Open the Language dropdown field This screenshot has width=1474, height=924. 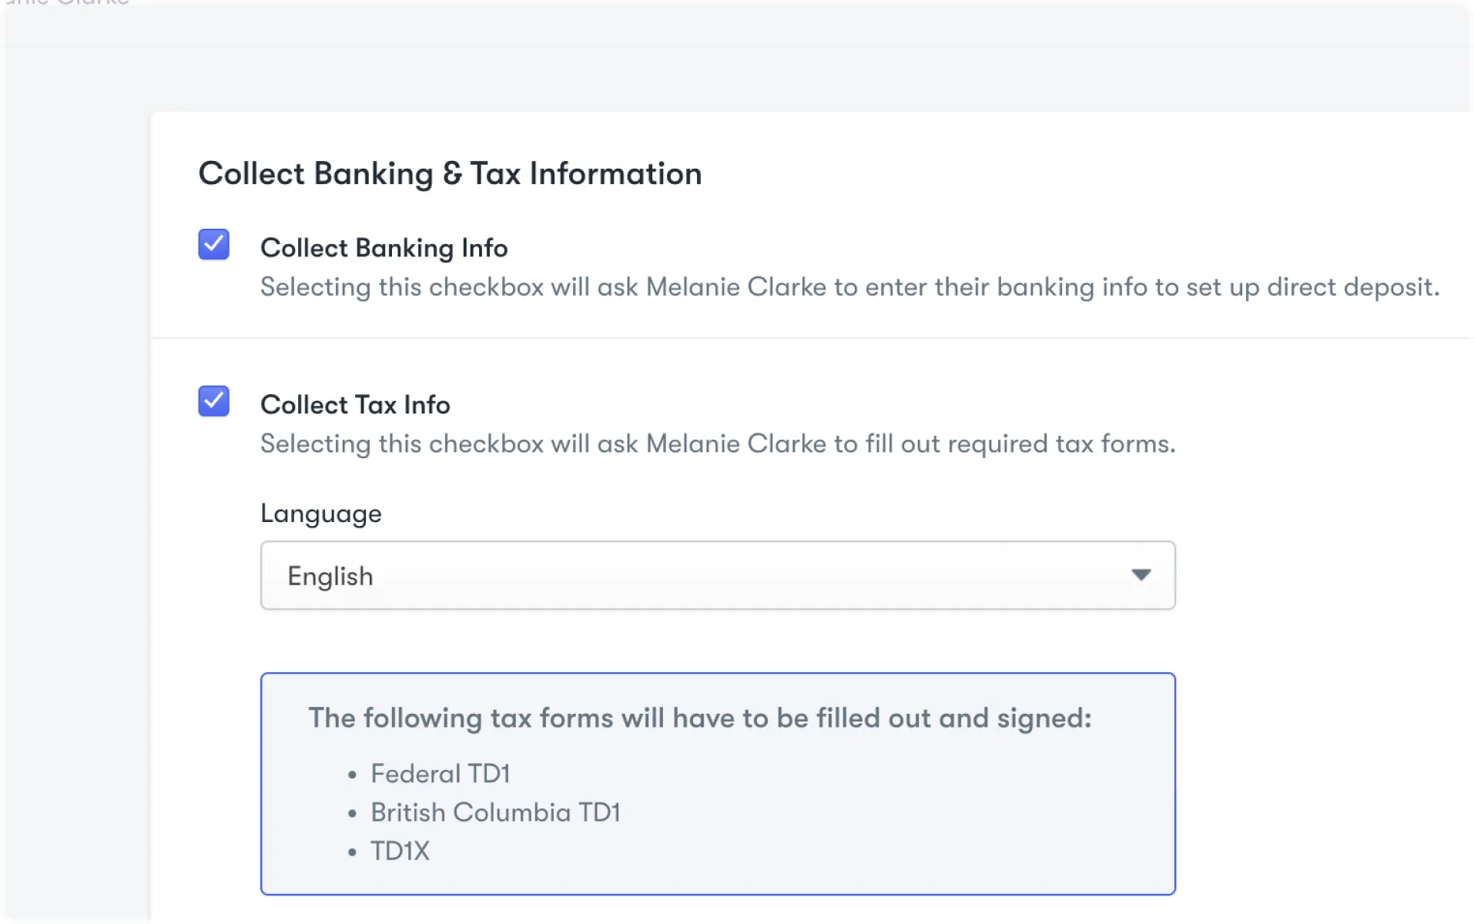pos(716,575)
